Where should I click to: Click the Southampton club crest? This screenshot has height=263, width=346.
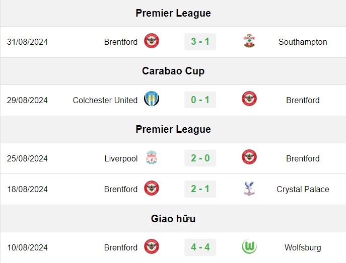(x=249, y=41)
